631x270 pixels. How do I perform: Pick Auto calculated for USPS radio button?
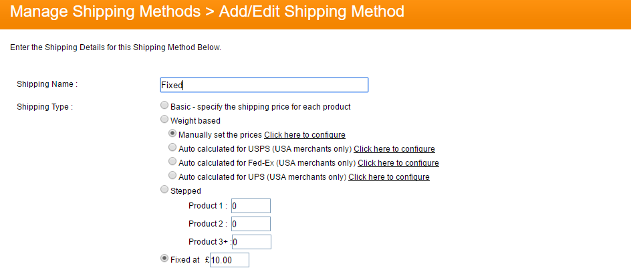coord(173,148)
